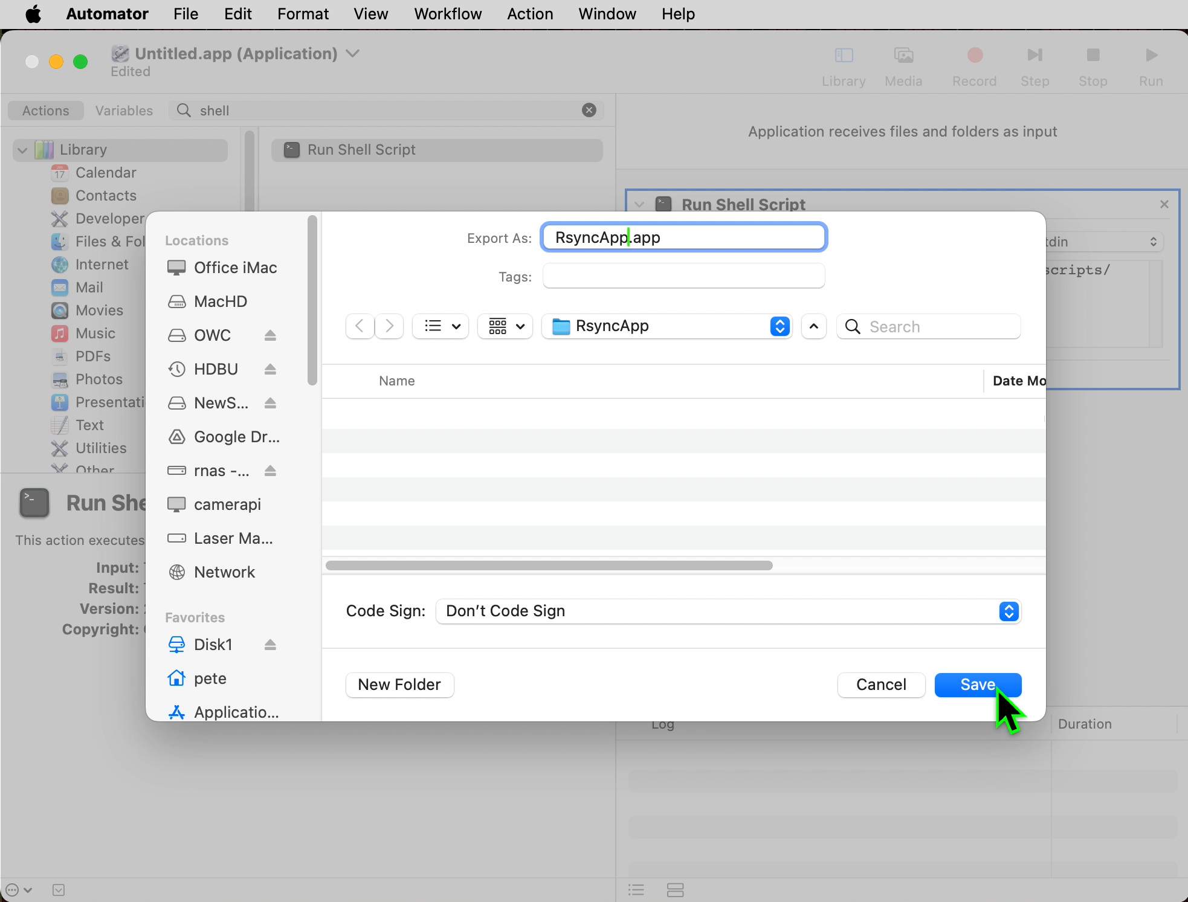Open the group-by grid options dropdown

505,326
